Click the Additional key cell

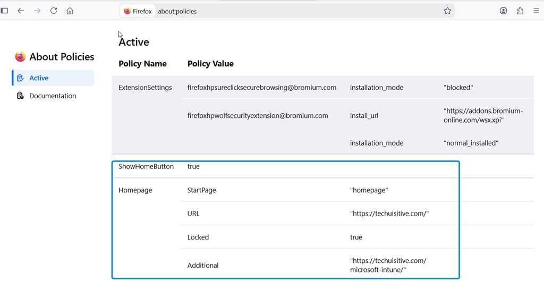203,266
